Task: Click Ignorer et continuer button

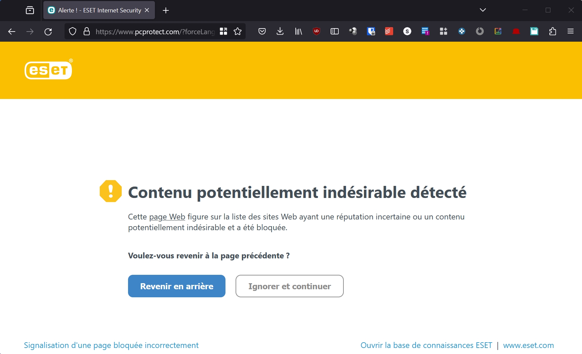Action: 290,286
